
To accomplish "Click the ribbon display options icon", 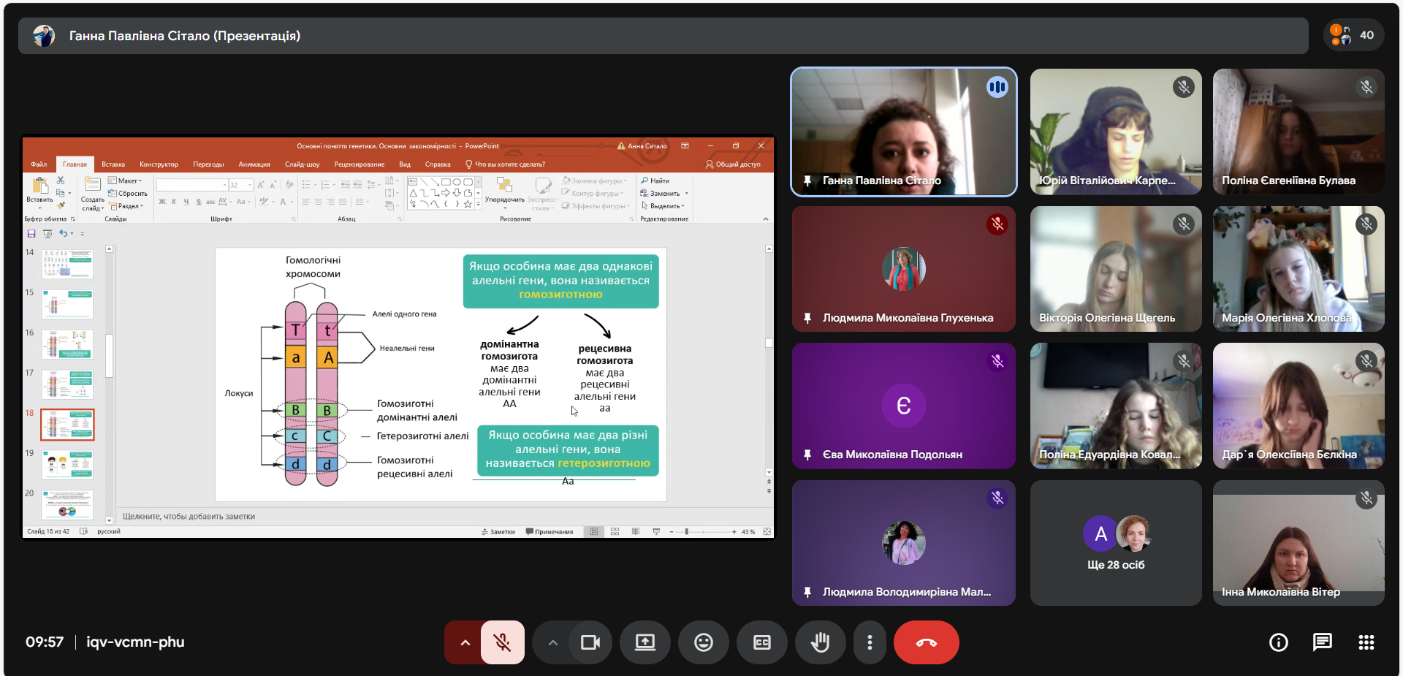I will click(685, 145).
